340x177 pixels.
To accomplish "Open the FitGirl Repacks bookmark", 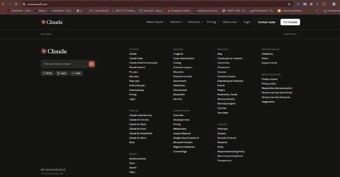I will coord(262,11).
